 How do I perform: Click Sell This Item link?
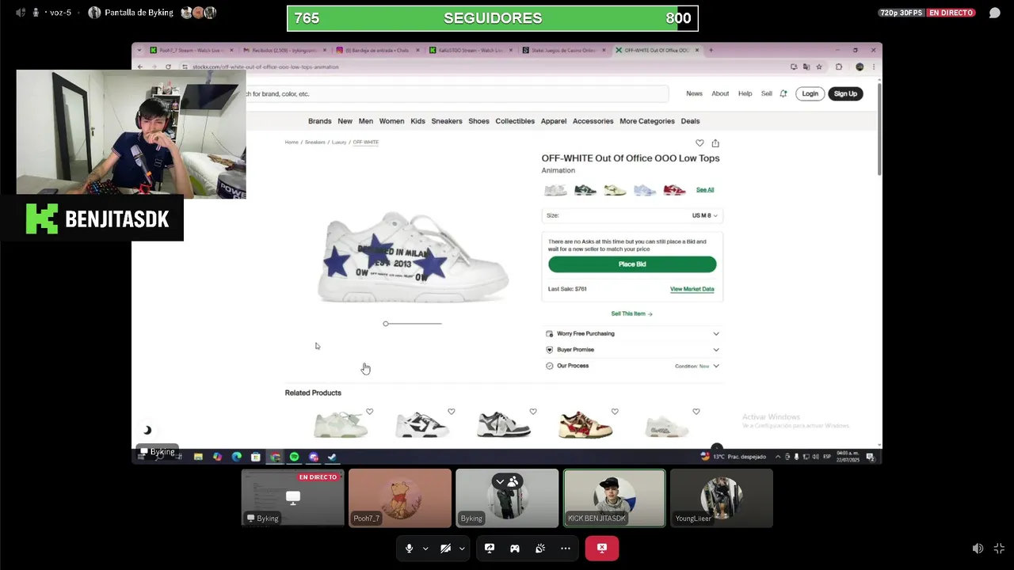[631, 314]
